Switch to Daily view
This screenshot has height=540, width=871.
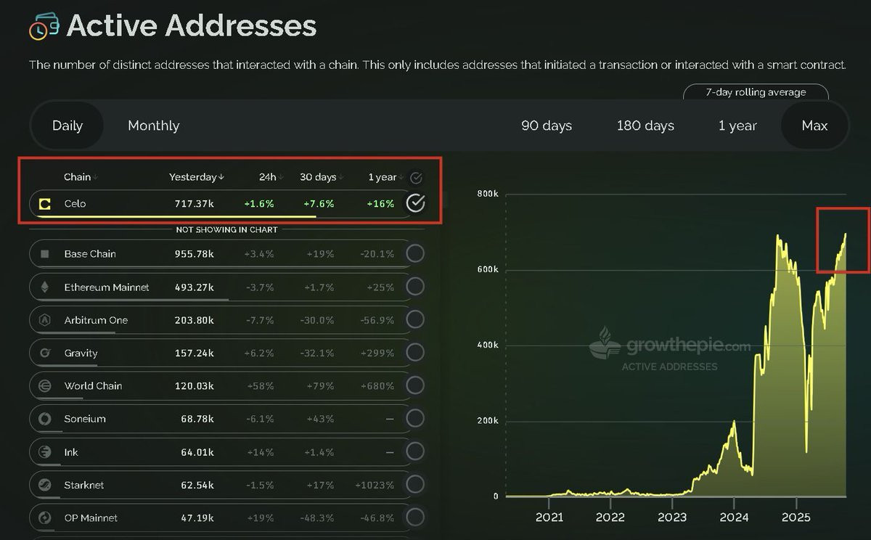(x=68, y=126)
